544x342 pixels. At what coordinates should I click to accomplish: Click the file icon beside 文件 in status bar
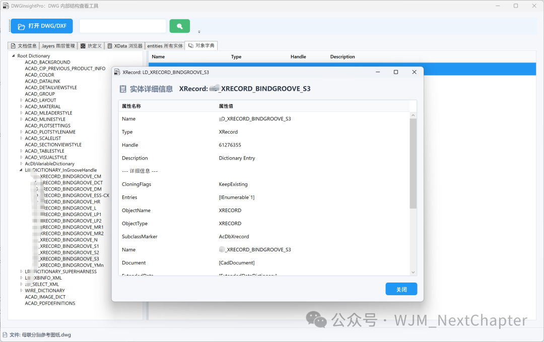5,334
